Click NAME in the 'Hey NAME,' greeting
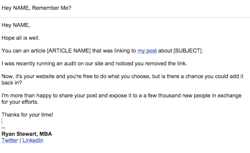 click(21, 25)
